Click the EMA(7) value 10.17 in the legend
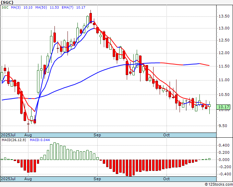The width and height of the screenshot is (233, 187). pyautogui.click(x=81, y=8)
